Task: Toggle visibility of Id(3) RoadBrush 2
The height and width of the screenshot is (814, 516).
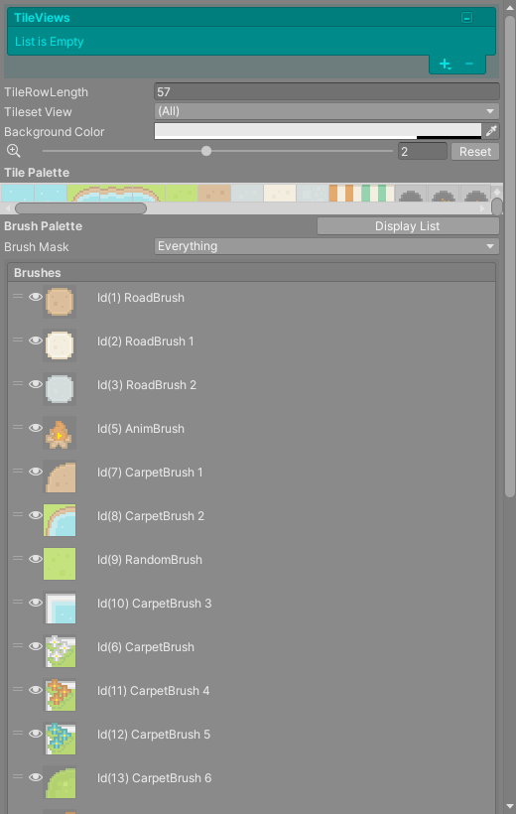Action: click(36, 383)
